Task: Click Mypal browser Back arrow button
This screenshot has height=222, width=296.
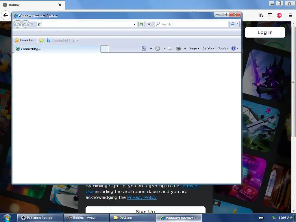Action: [x=6, y=15]
